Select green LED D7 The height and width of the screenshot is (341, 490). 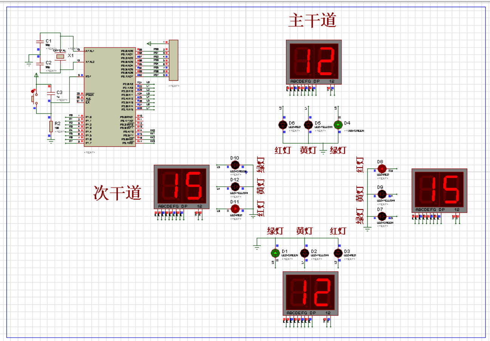pos(382,216)
